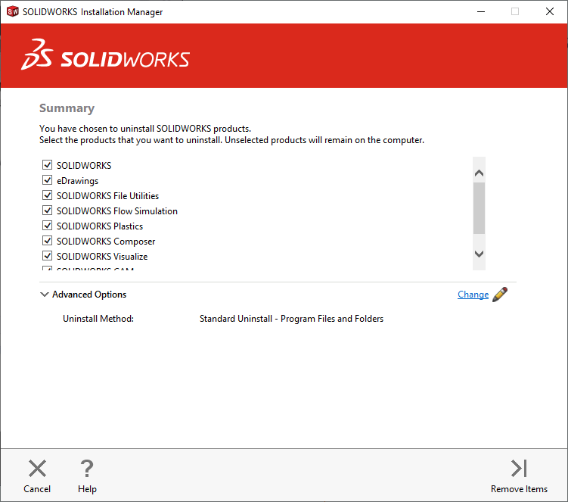
Task: Click the product list scroll-up arrow
Action: tap(479, 173)
